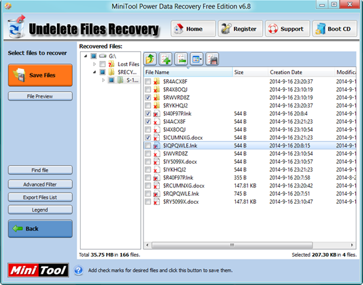
Task: Open the Boot CD option
Action: 335,29
